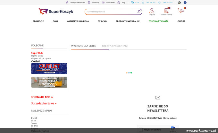Viewport: 218px width, 133px height.
Task: Click the Somat brand link
Action: (34, 123)
